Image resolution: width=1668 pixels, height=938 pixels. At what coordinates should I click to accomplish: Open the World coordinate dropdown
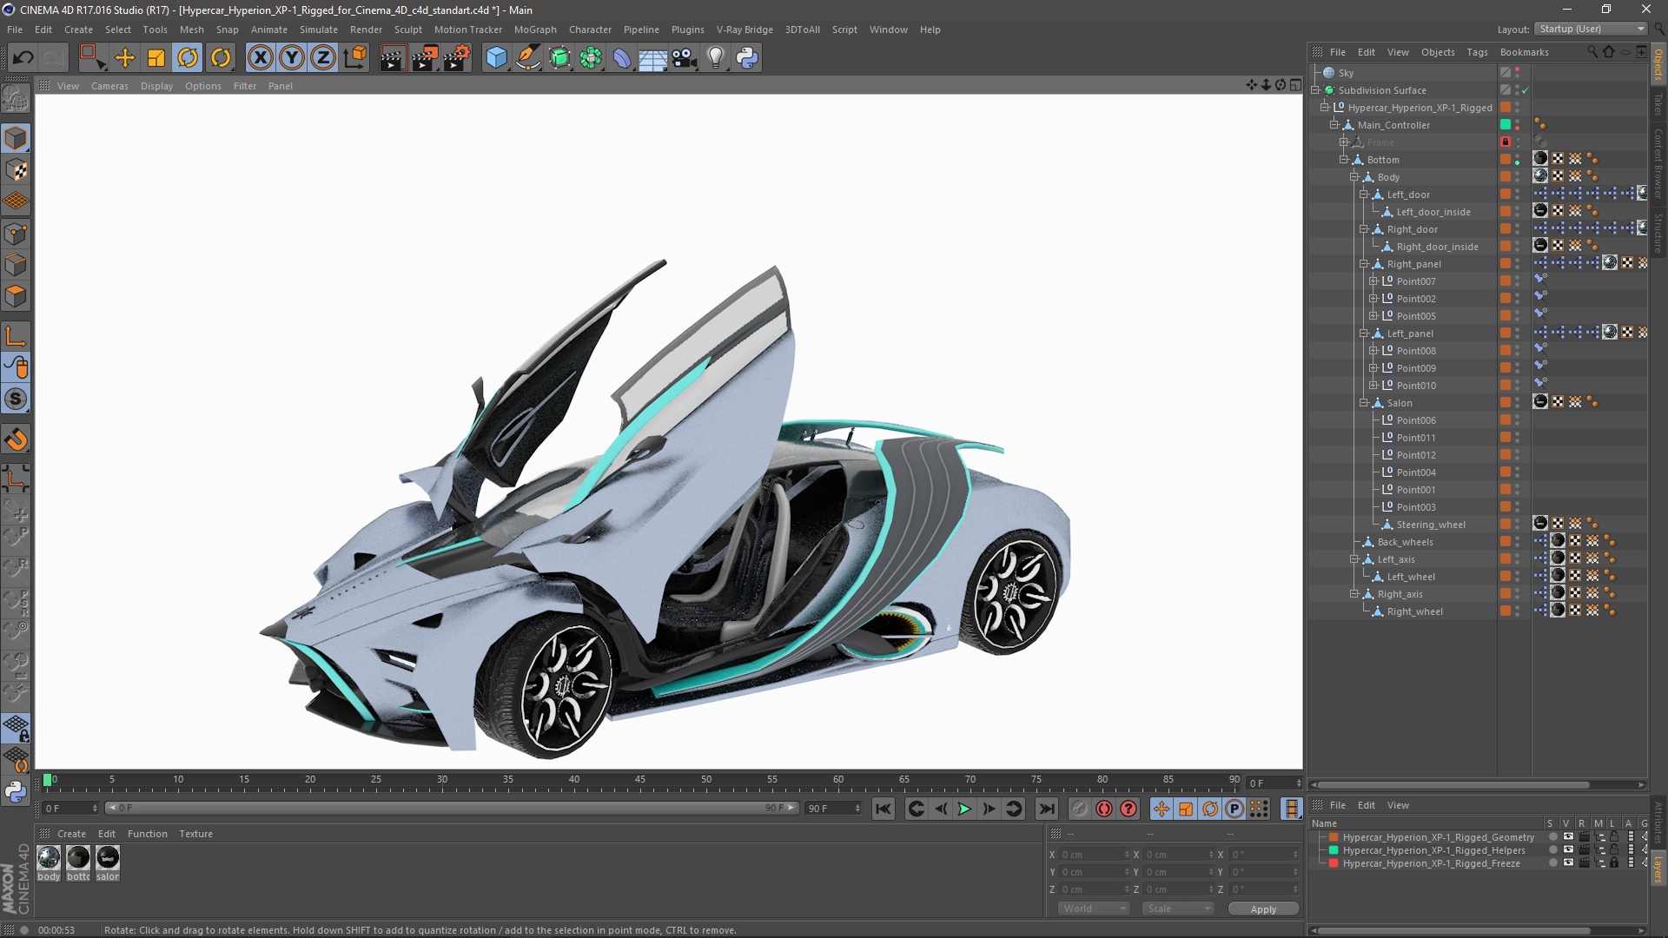tap(1093, 908)
